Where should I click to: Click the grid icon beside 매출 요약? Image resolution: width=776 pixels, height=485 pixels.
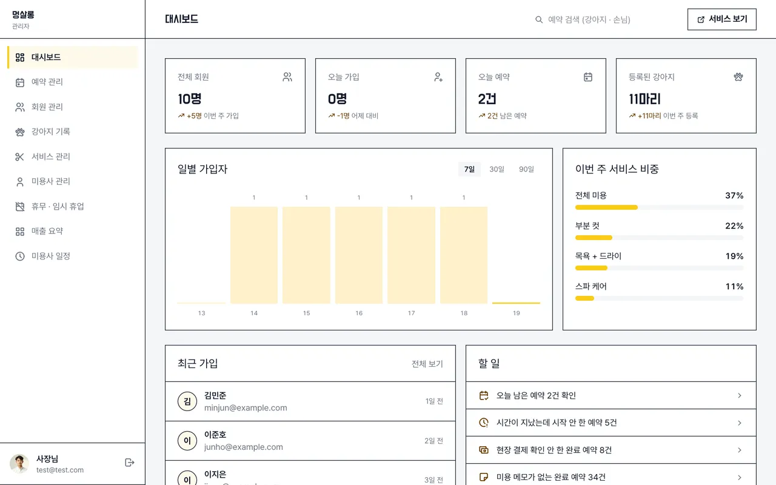(20, 232)
